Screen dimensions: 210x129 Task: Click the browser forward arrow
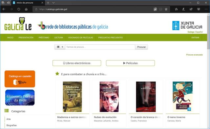(x=11, y=9)
